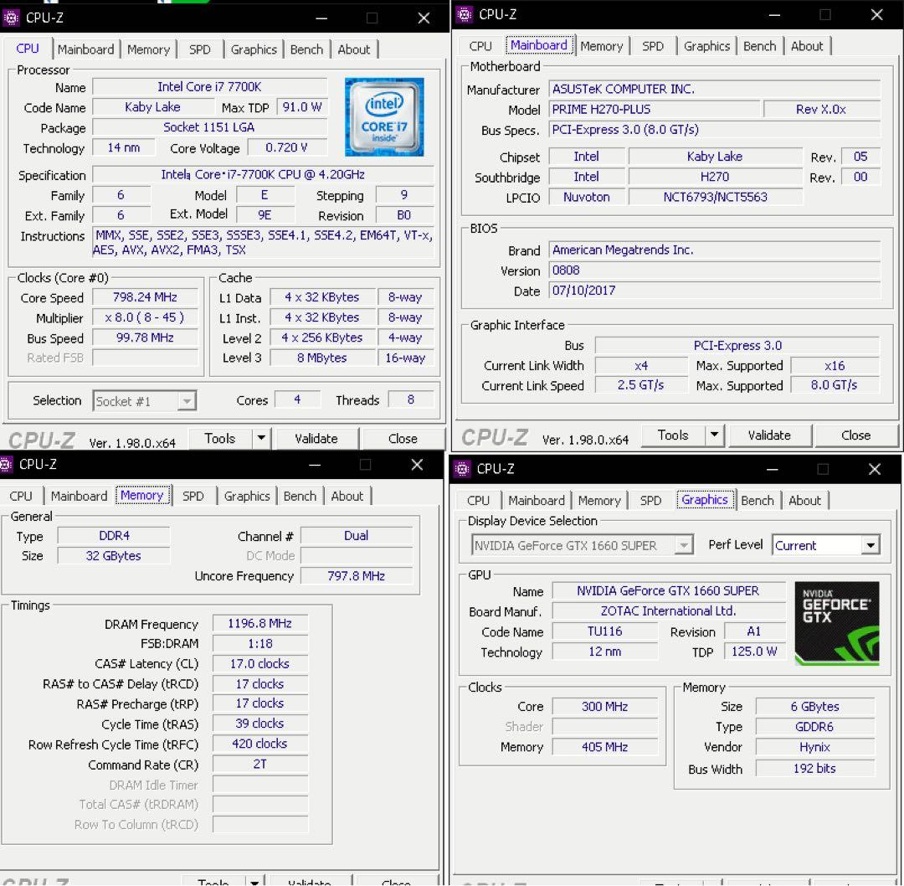Image resolution: width=904 pixels, height=886 pixels.
Task: Click Validate button in Mainboard window
Action: coord(770,435)
